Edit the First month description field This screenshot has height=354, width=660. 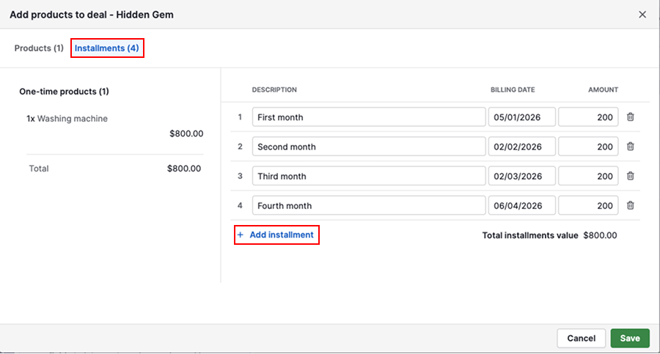coord(368,117)
